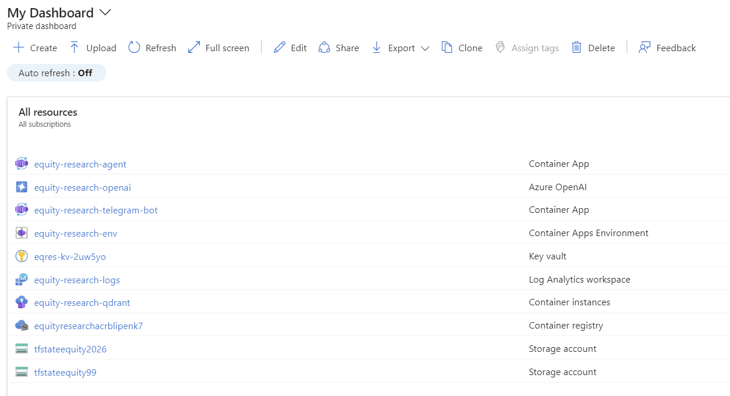Screen dimensions: 730x396
Task: Click the equity-research-logs analytics icon
Action: click(x=22, y=280)
